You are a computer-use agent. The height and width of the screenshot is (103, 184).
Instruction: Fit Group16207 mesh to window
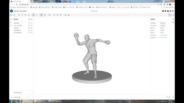pos(29,33)
